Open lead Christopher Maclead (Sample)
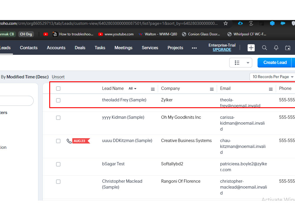295x221 pixels. click(122, 184)
